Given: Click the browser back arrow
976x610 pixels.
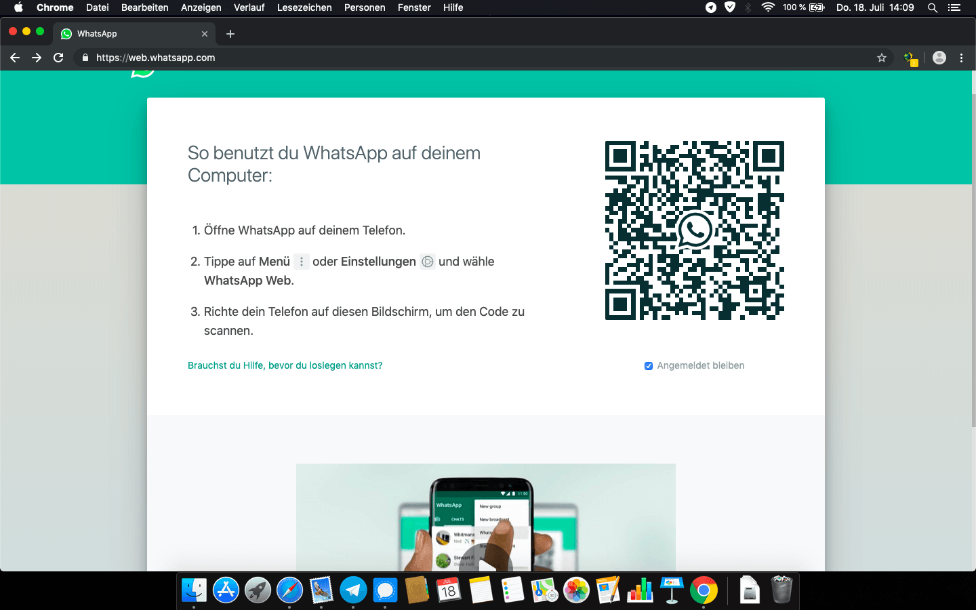Looking at the screenshot, I should 15,58.
